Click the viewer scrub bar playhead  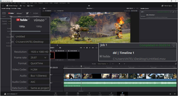[57, 45]
